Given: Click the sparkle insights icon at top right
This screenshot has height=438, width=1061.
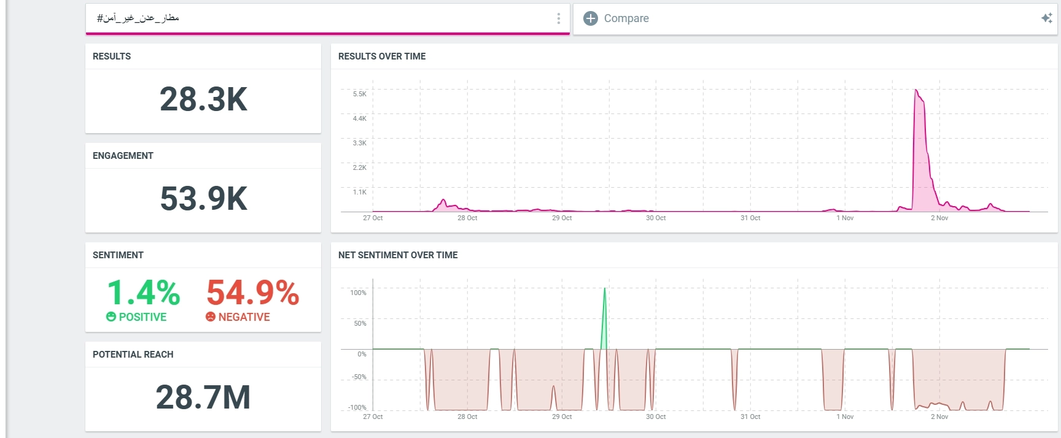Looking at the screenshot, I should [x=1046, y=18].
